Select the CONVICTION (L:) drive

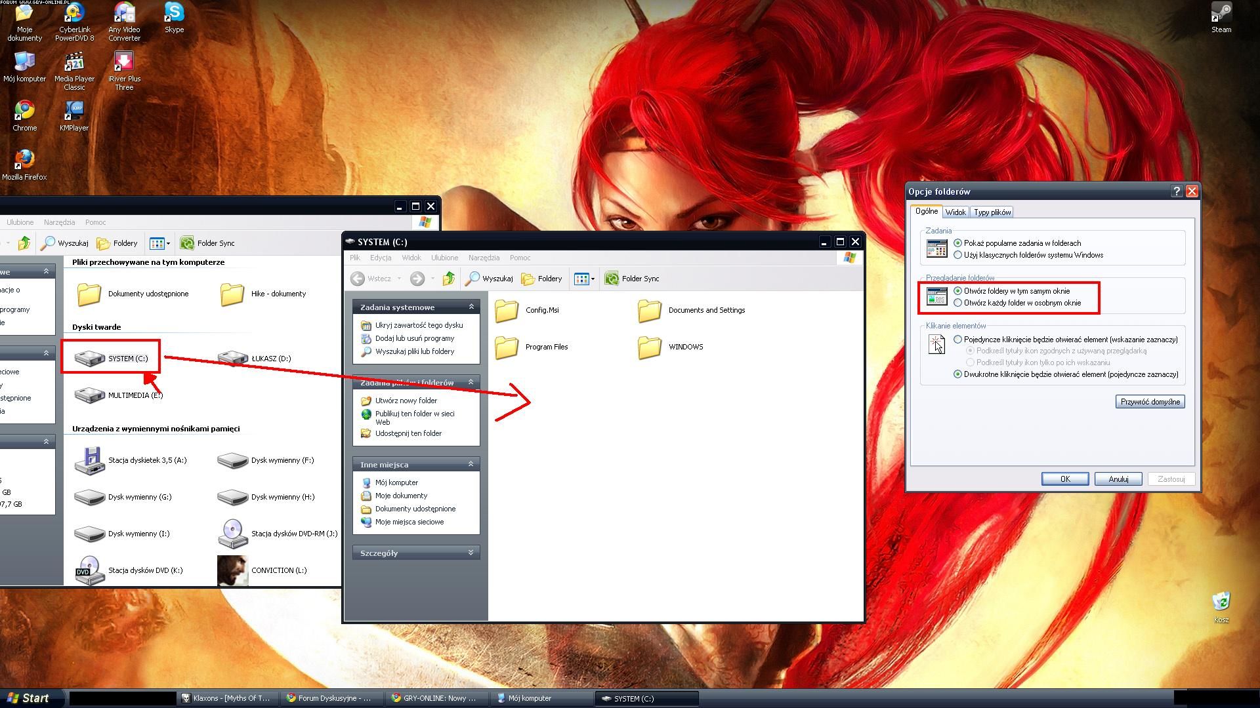pyautogui.click(x=262, y=570)
